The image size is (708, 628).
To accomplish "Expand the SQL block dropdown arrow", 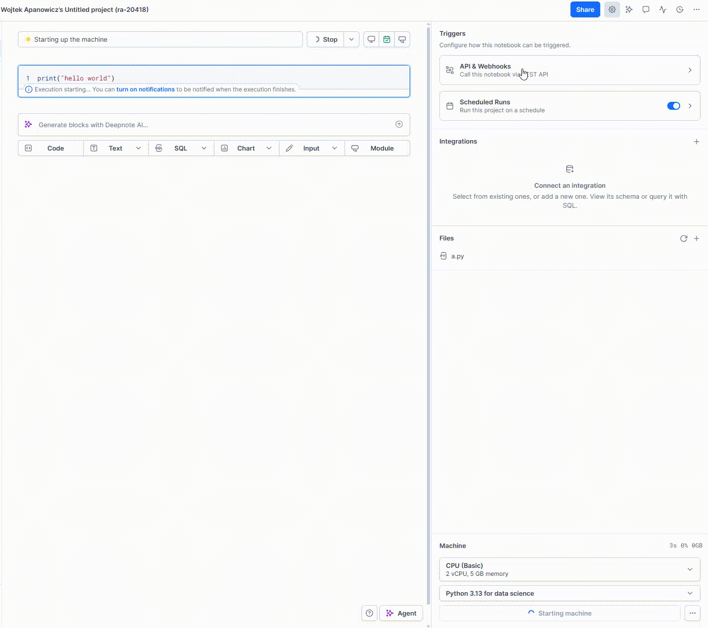I will tap(204, 148).
